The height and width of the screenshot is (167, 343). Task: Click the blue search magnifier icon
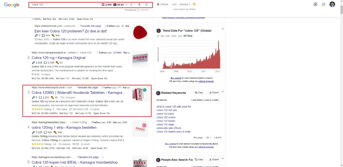147,5
